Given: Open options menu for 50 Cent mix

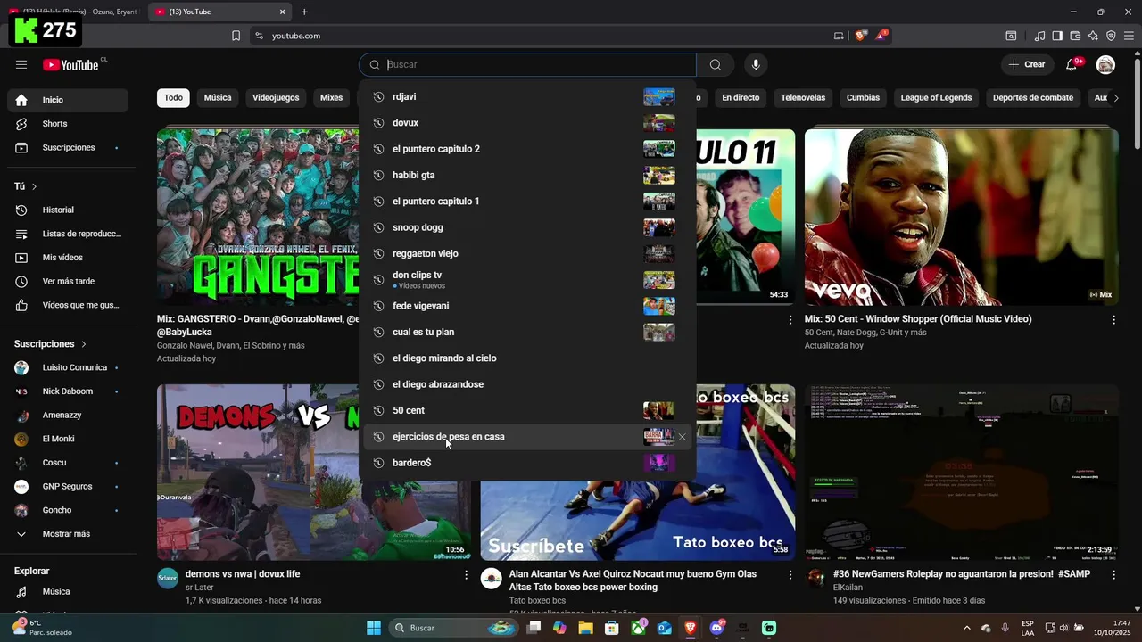Looking at the screenshot, I should tap(1113, 319).
